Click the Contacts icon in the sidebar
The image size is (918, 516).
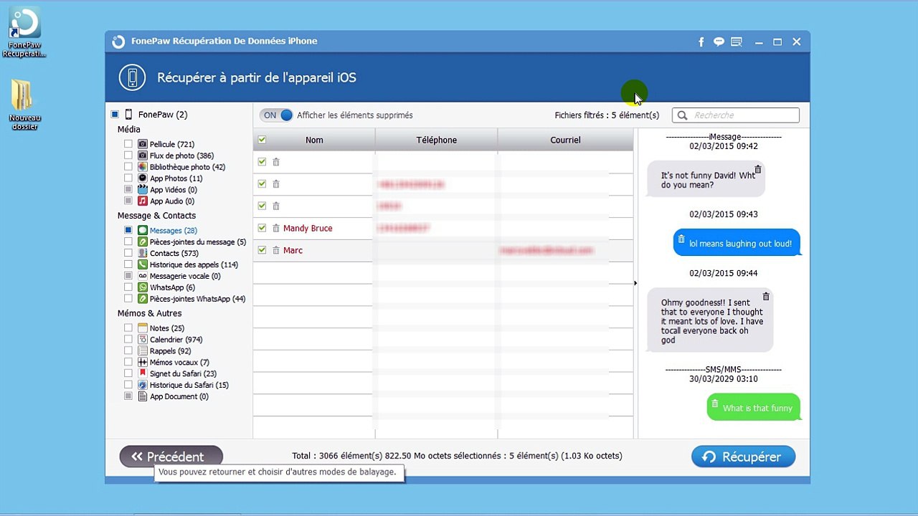coord(143,253)
